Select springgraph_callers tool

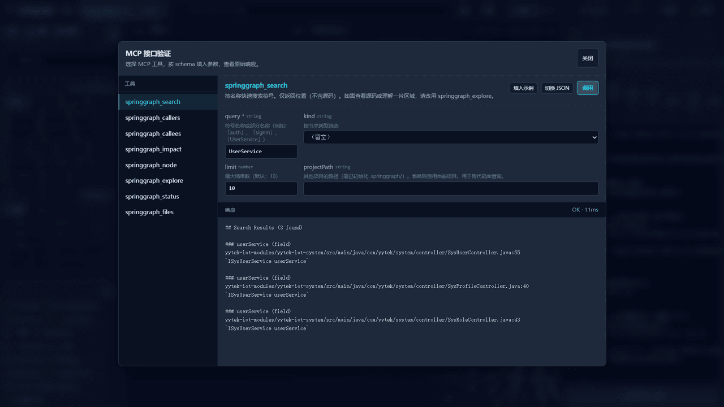168,118
